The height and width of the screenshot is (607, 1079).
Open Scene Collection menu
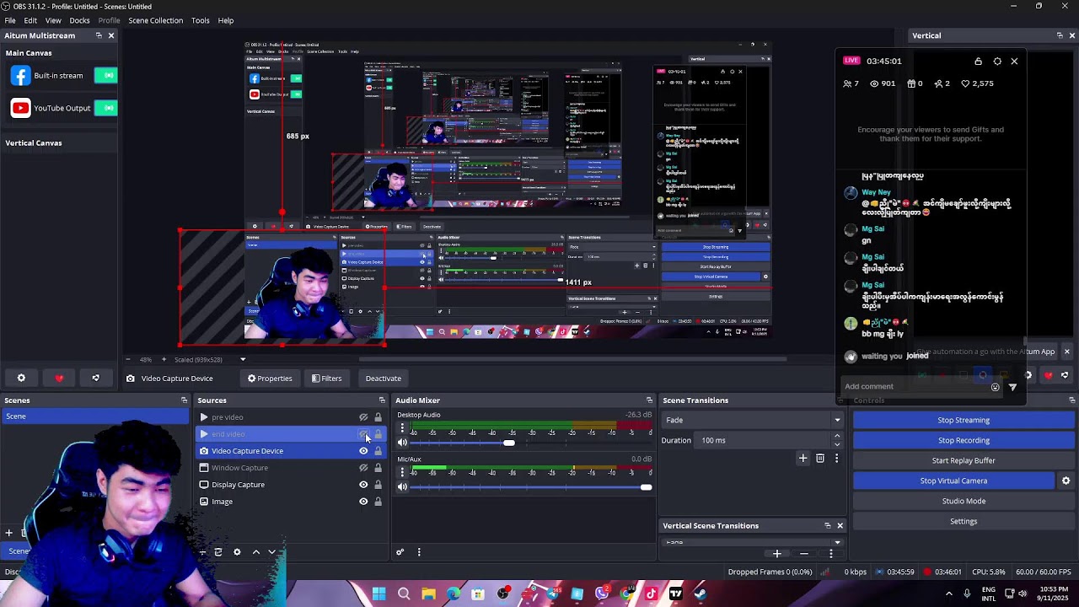(155, 20)
